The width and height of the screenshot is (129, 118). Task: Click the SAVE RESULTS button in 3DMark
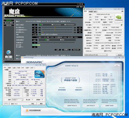91,106
